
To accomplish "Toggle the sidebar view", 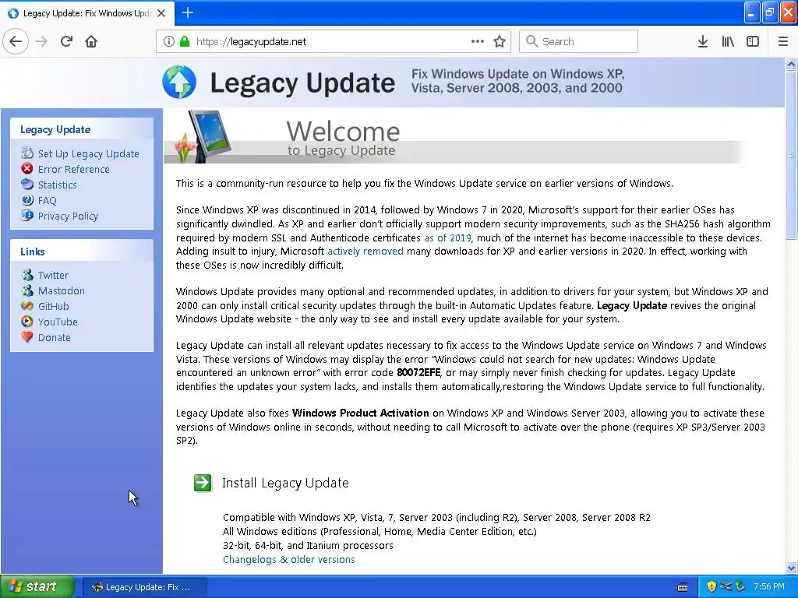I will click(753, 41).
